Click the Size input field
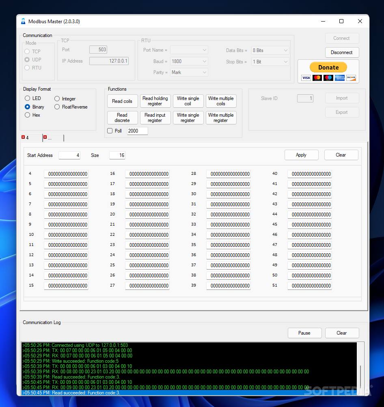 (x=117, y=155)
